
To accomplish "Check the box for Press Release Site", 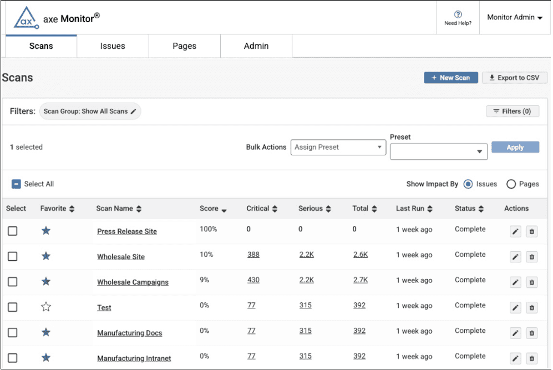I will pos(12,231).
